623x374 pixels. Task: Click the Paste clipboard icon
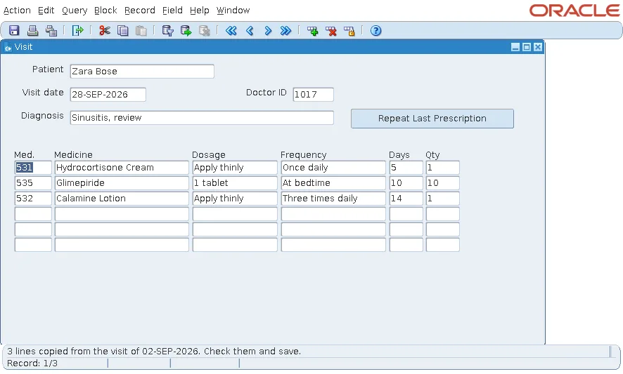[x=141, y=31]
